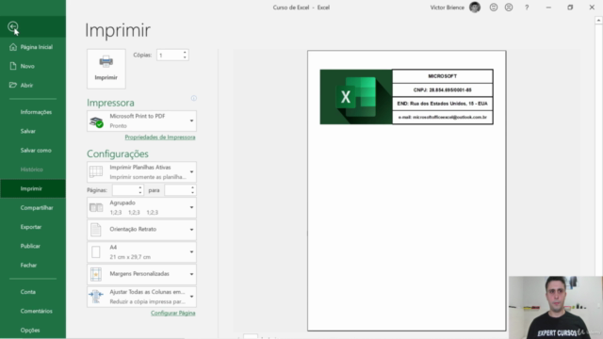Click the Novo blank document icon
This screenshot has width=603, height=339.
[13, 66]
